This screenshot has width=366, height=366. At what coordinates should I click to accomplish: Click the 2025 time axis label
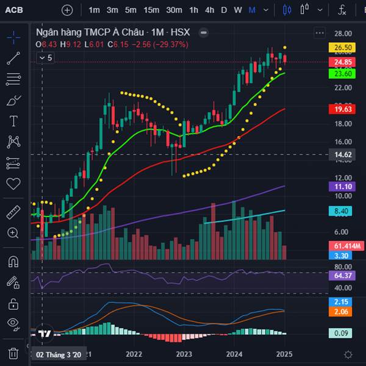coord(284,354)
